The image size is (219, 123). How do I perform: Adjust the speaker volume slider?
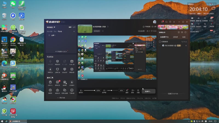click(x=113, y=90)
